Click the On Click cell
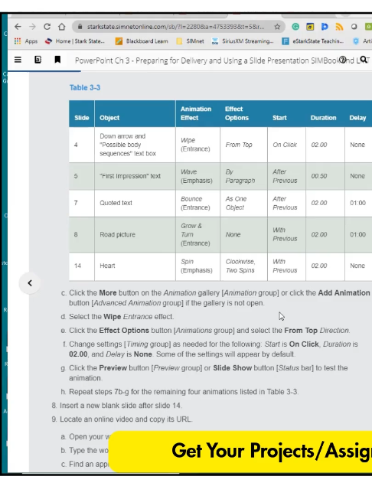 tap(285, 145)
